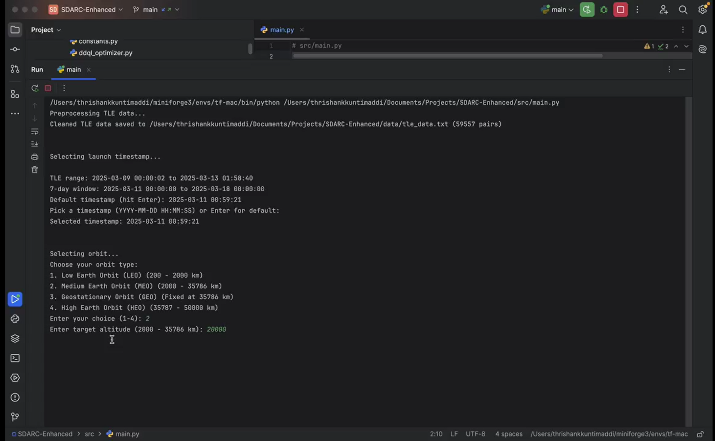Open the Services tool window
Screen dimensions: 715x441
(15, 378)
